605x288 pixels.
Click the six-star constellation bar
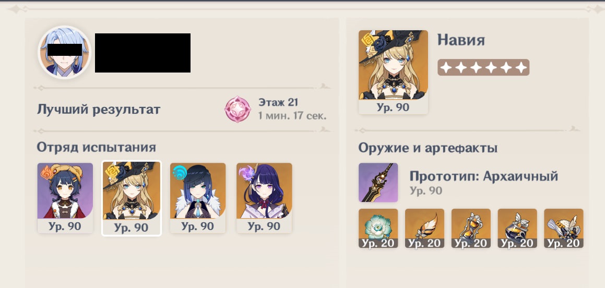(x=483, y=67)
